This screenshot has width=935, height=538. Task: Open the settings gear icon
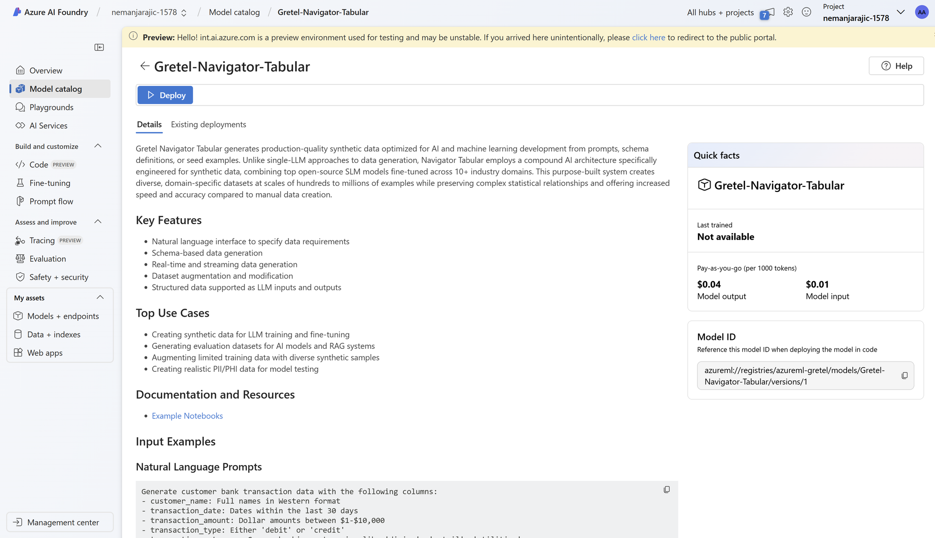point(788,12)
